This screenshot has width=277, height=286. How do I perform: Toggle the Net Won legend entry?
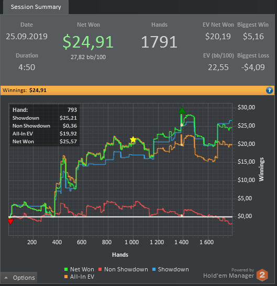pos(79,269)
